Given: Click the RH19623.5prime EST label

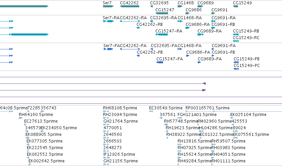Looking at the screenshot, I should pyautogui.click(x=183, y=128).
